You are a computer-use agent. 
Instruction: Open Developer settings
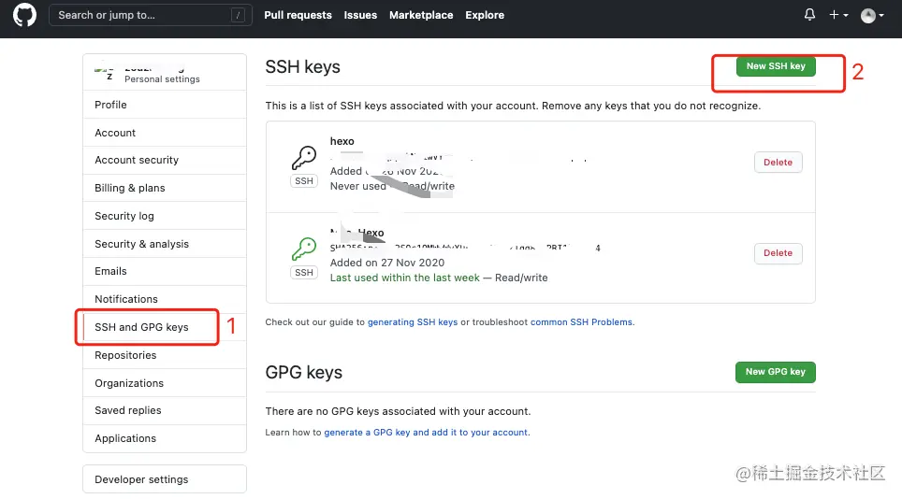click(165, 478)
